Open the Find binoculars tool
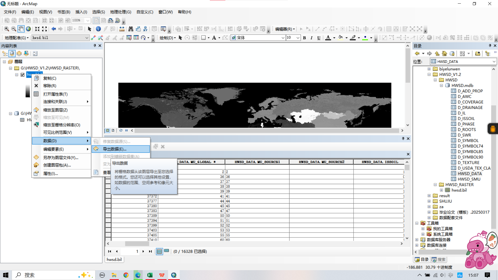 131,29
